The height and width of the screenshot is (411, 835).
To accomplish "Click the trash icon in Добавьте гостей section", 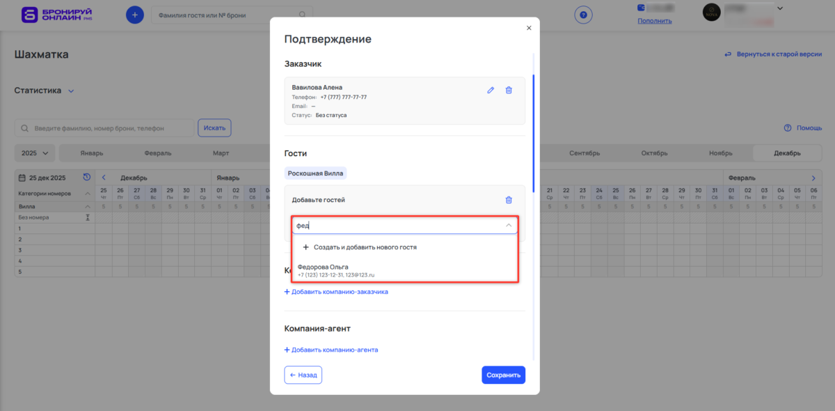I will point(509,199).
